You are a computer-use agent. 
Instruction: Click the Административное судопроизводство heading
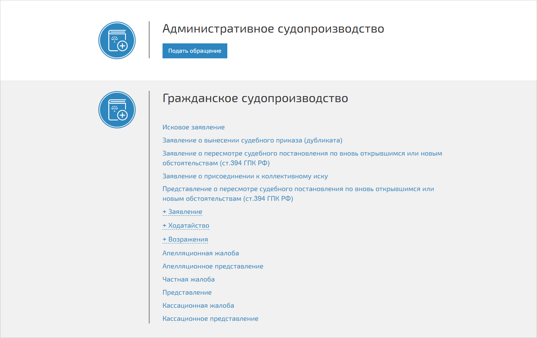(273, 29)
